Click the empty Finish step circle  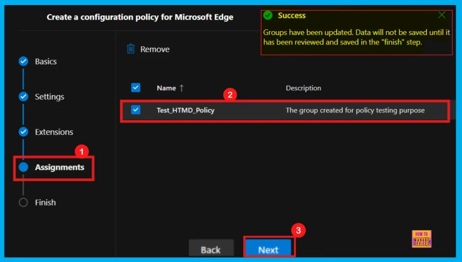click(23, 202)
